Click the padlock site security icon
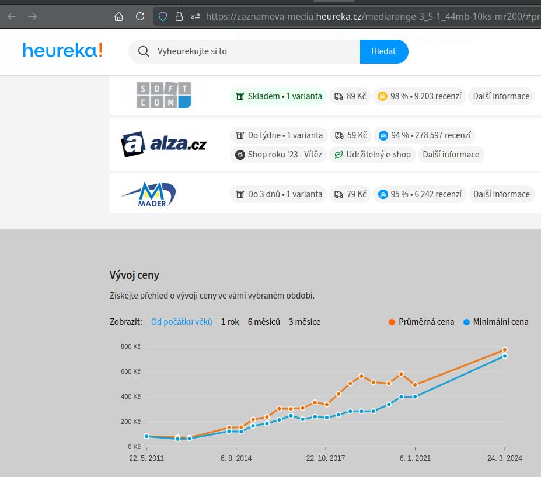The image size is (541, 477). click(x=179, y=16)
